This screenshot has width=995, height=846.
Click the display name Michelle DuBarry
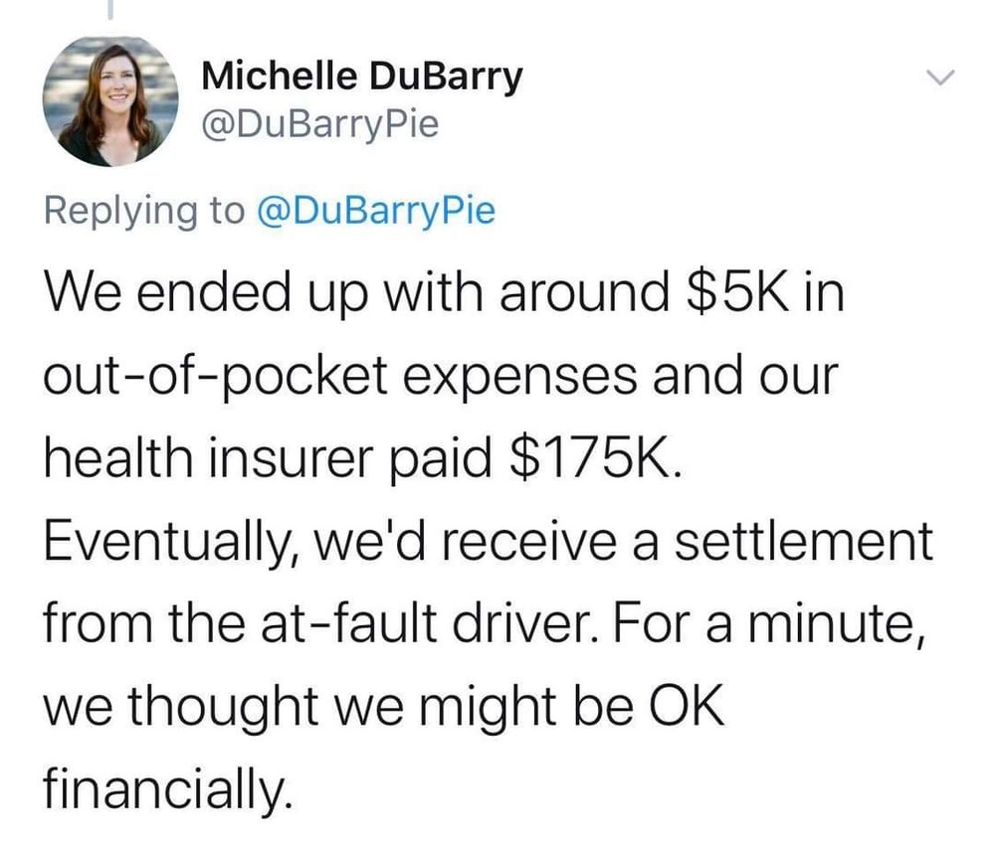click(360, 78)
